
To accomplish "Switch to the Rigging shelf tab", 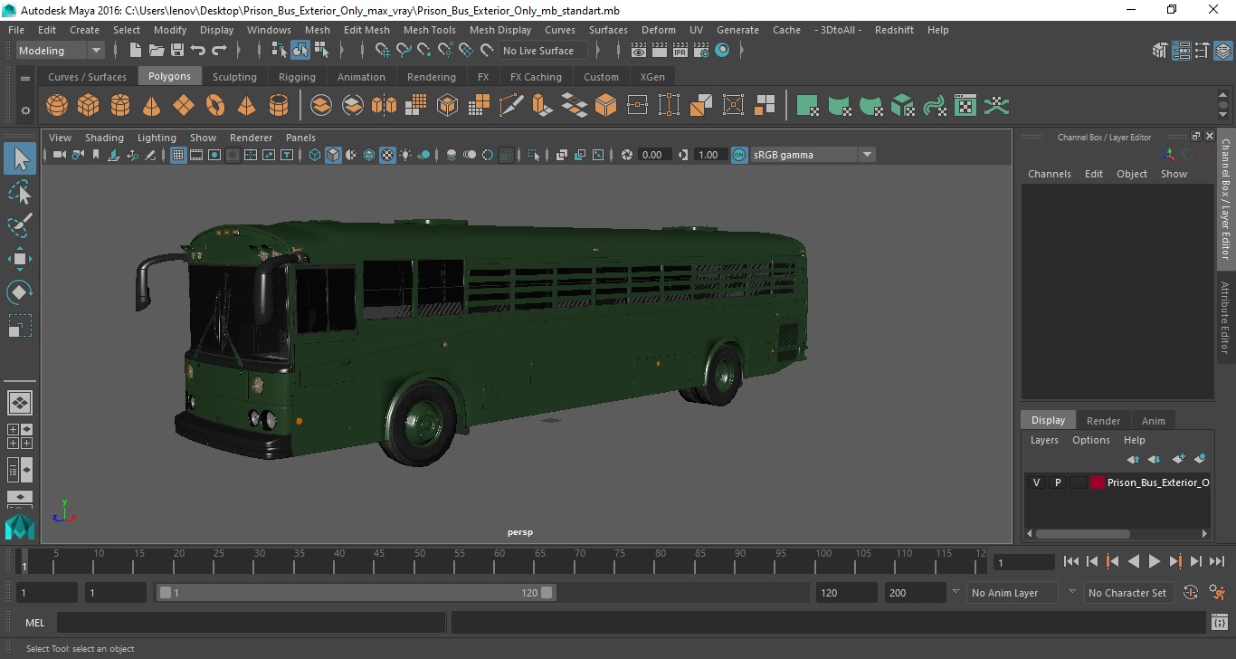I will click(x=297, y=77).
